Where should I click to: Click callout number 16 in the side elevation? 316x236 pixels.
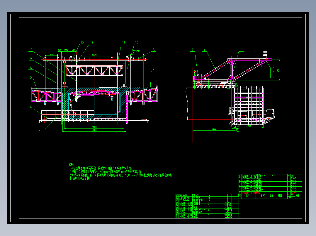[x=273, y=66]
